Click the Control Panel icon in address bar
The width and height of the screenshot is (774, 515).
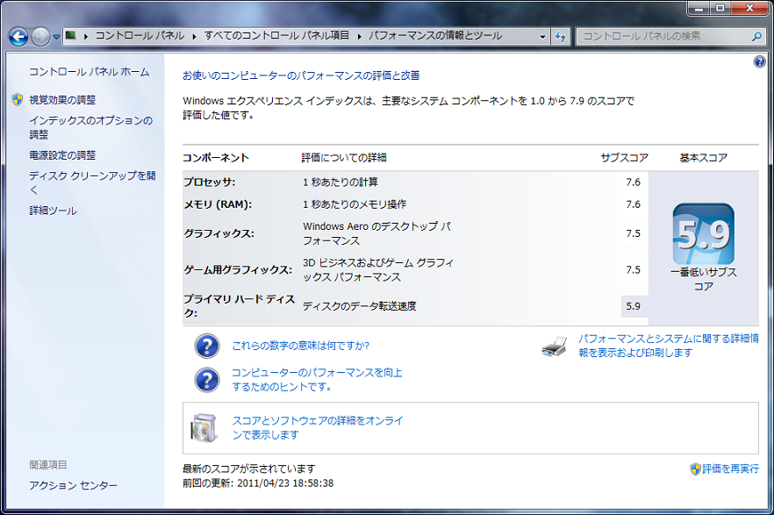71,35
